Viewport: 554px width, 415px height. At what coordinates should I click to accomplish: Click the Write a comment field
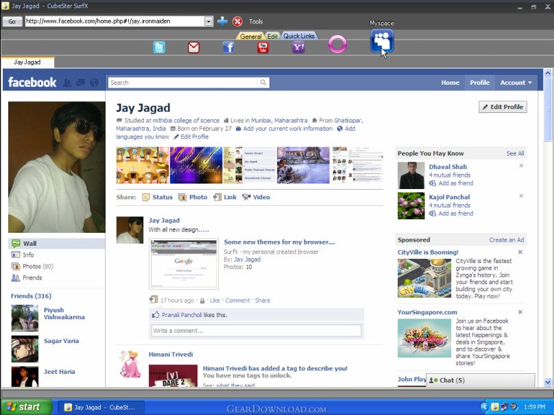click(x=256, y=331)
